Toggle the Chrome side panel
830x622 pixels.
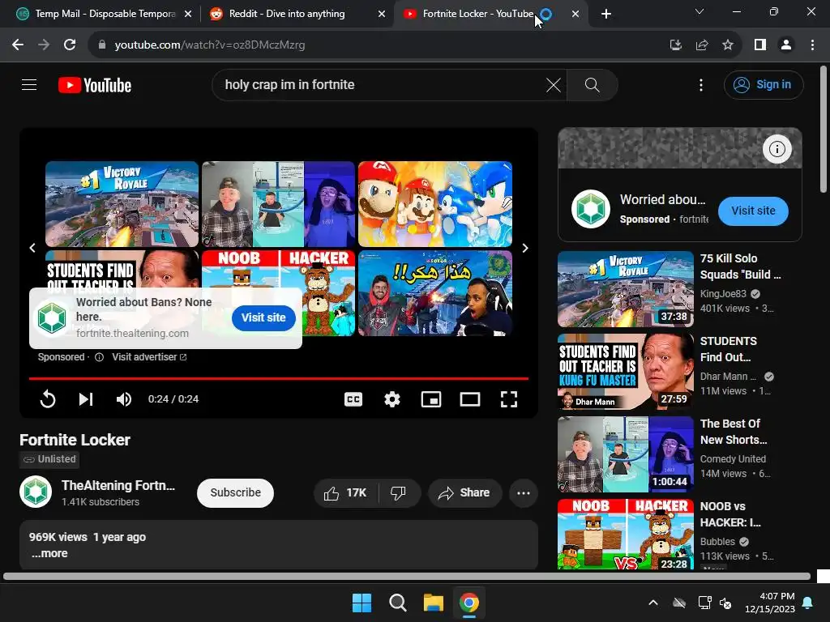760,45
